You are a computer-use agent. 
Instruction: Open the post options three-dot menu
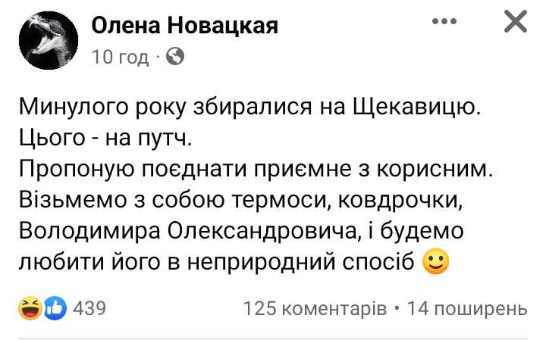click(x=445, y=23)
